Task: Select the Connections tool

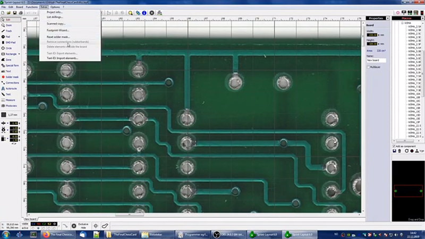Action: click(11, 83)
